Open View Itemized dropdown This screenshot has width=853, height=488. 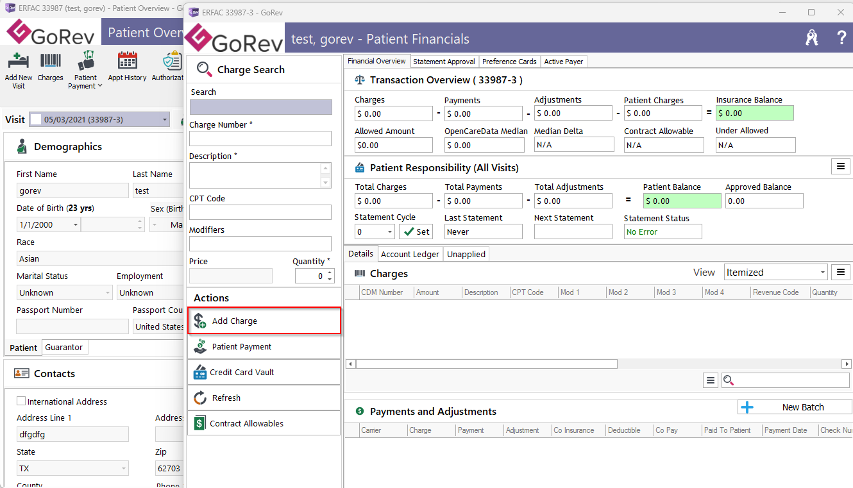coord(823,273)
